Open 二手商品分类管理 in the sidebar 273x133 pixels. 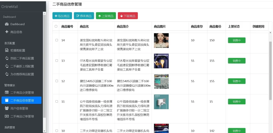[21, 92]
